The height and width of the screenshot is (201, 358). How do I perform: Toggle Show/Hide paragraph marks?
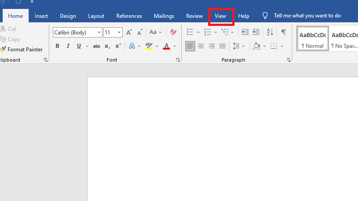click(283, 32)
